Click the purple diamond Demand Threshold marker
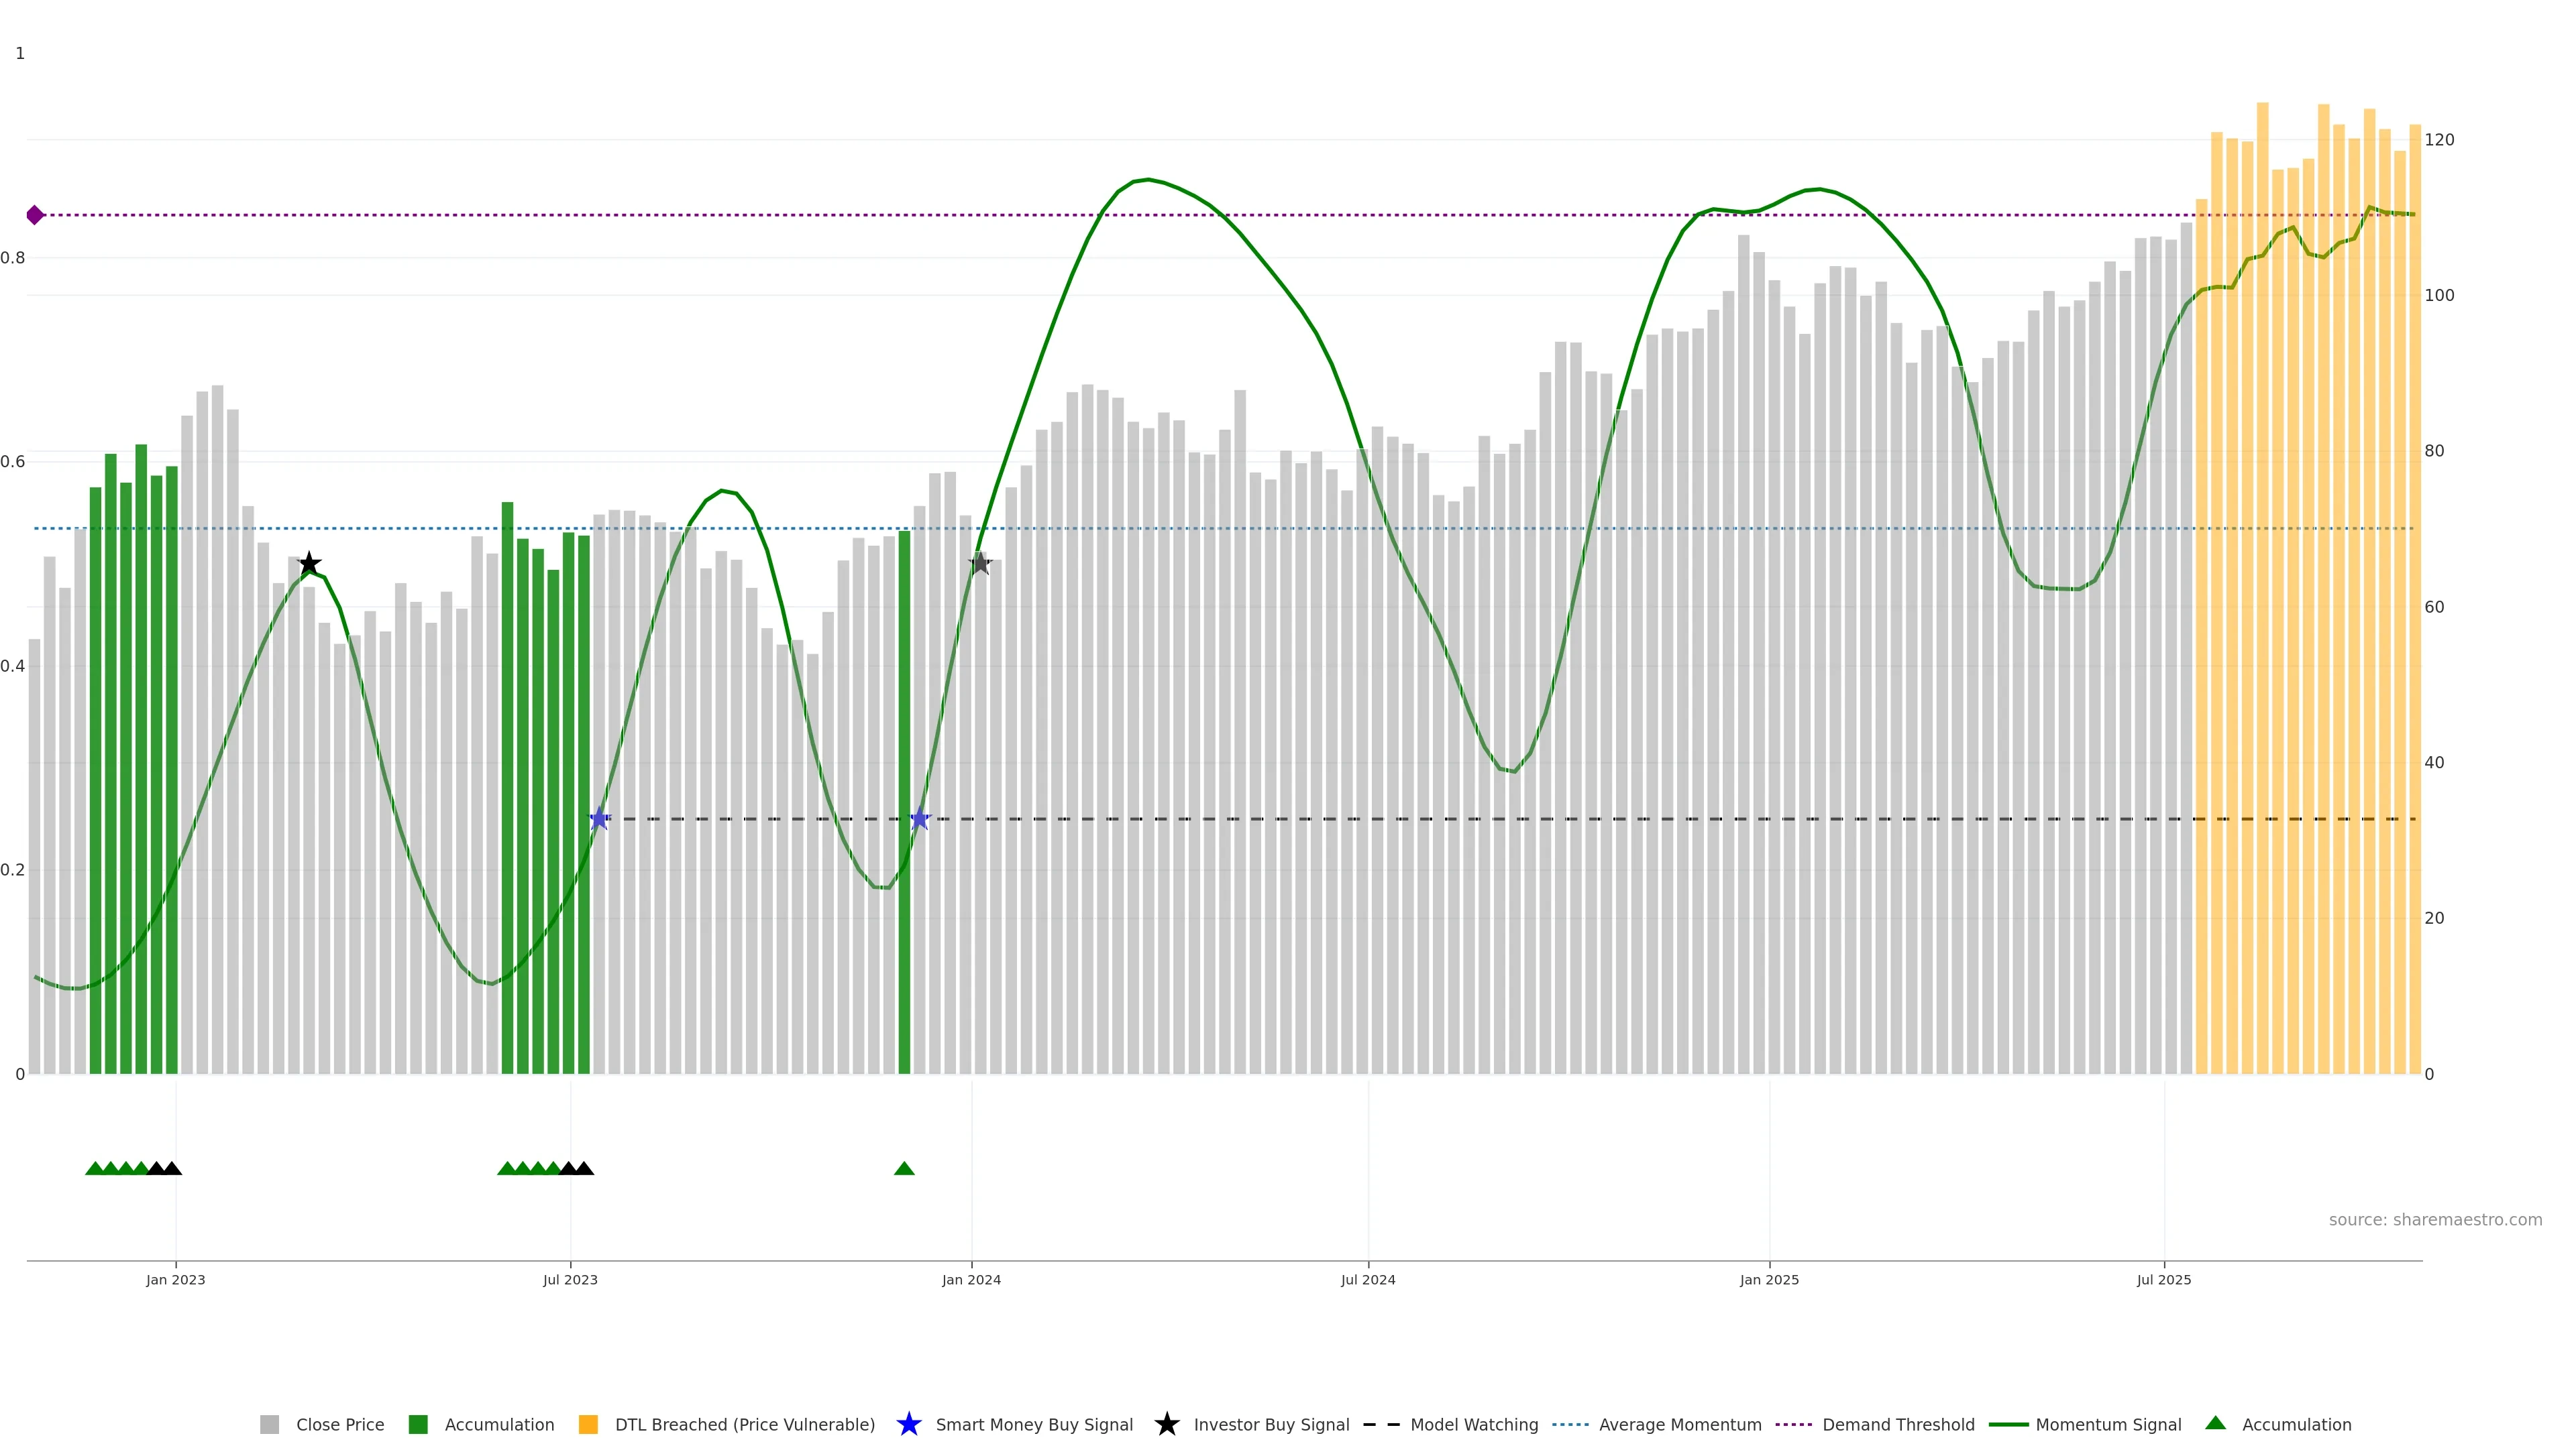2576x1448 pixels. (x=35, y=215)
